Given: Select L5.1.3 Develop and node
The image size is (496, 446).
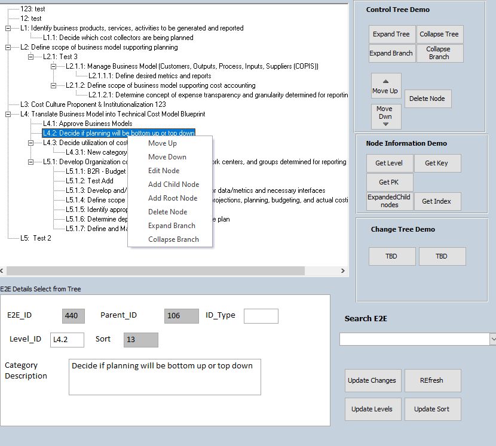Looking at the screenshot, I should click(96, 190).
